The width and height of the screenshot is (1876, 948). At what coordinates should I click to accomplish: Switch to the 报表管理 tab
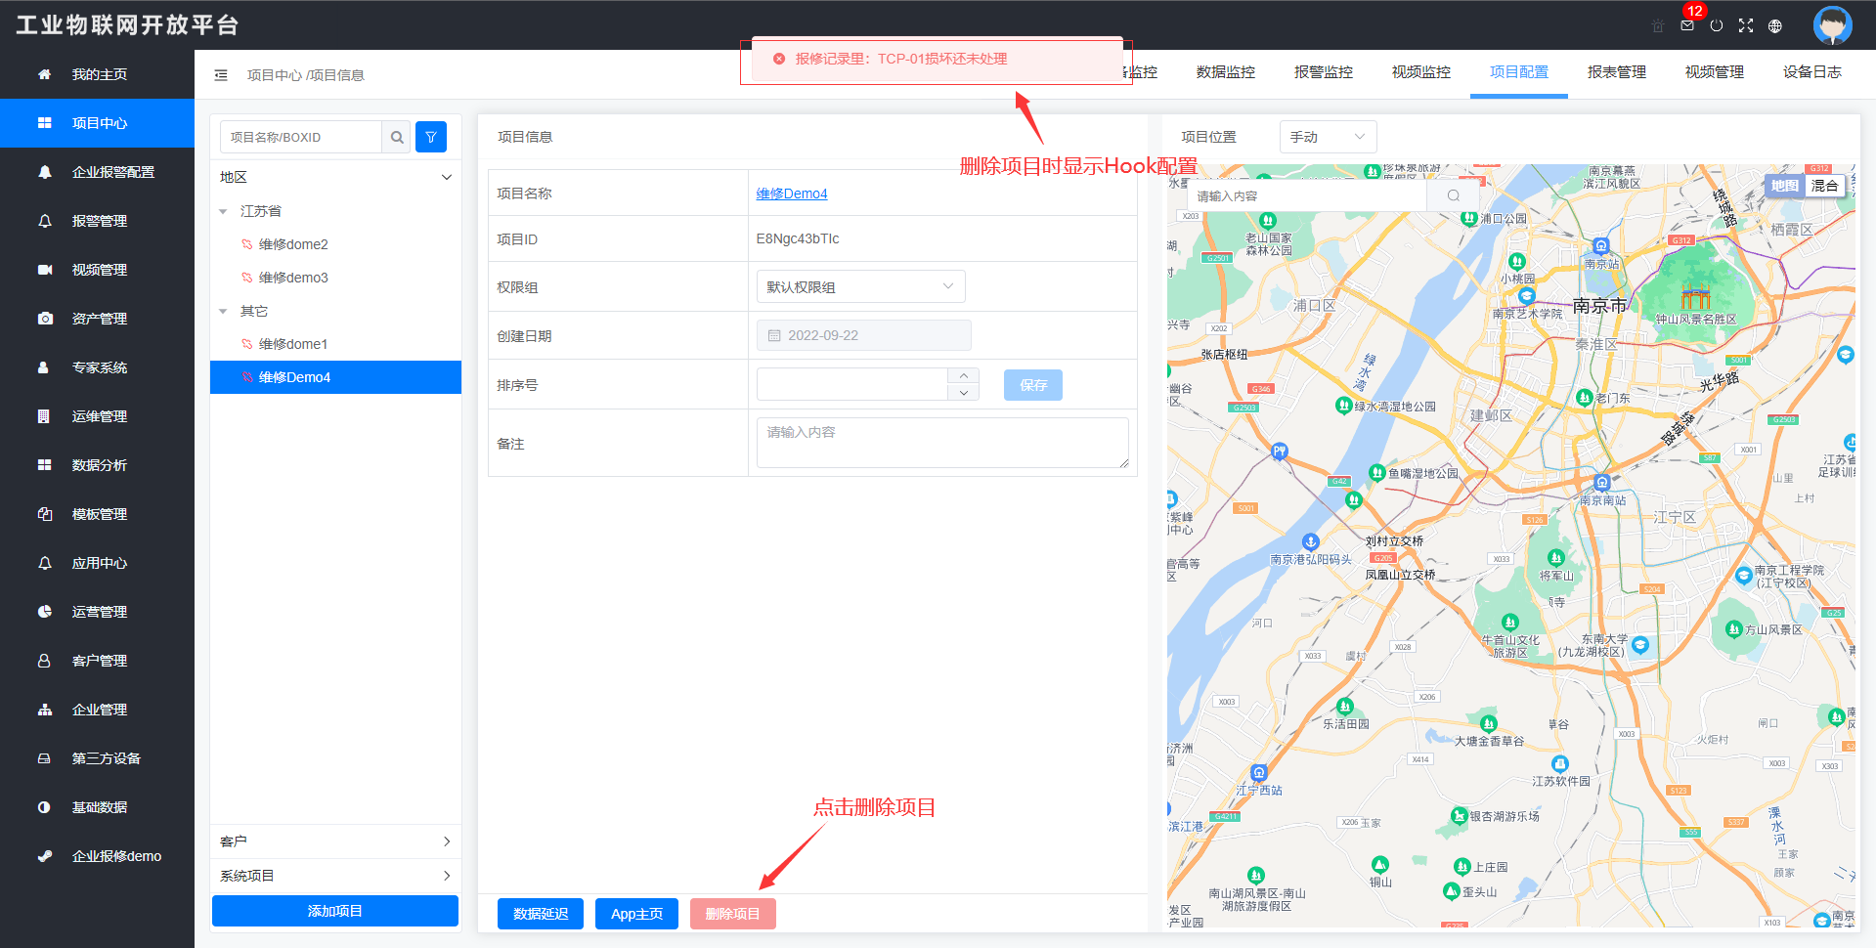(1616, 72)
